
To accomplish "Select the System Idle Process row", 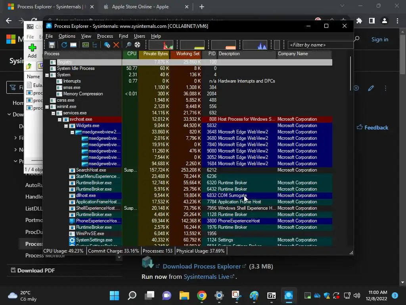I will point(188,68).
